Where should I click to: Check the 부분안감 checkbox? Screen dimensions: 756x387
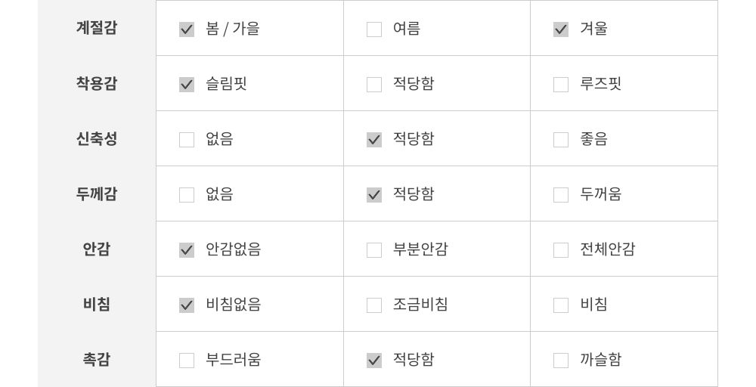click(374, 250)
